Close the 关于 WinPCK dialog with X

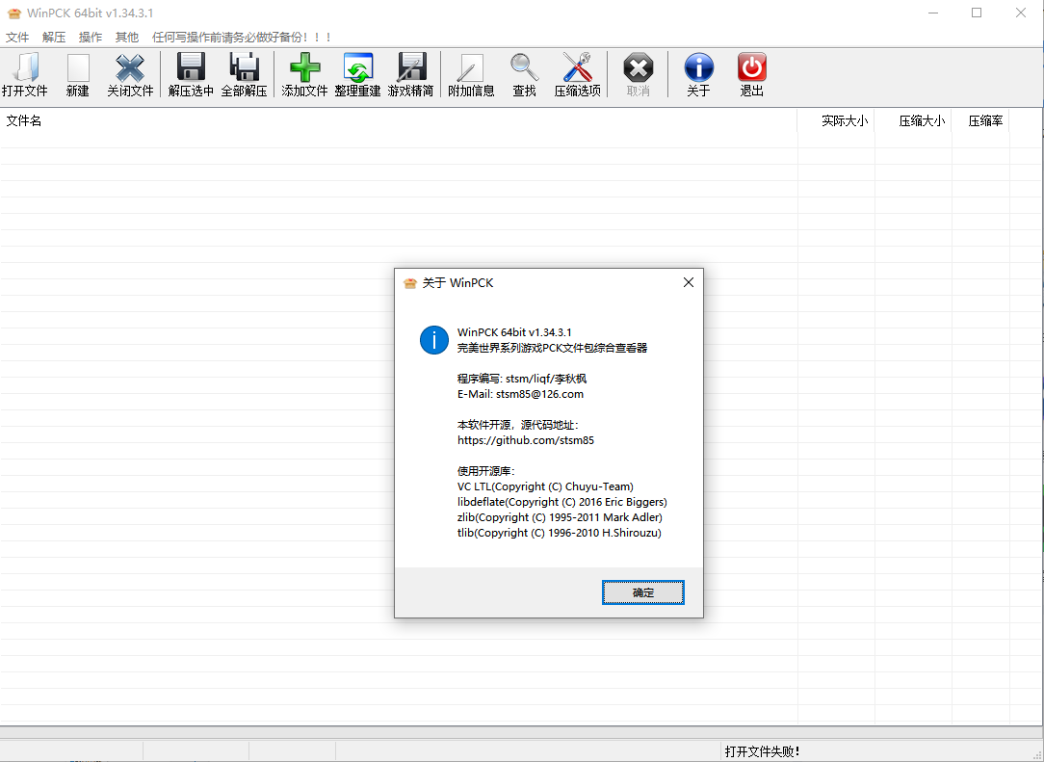click(x=688, y=282)
